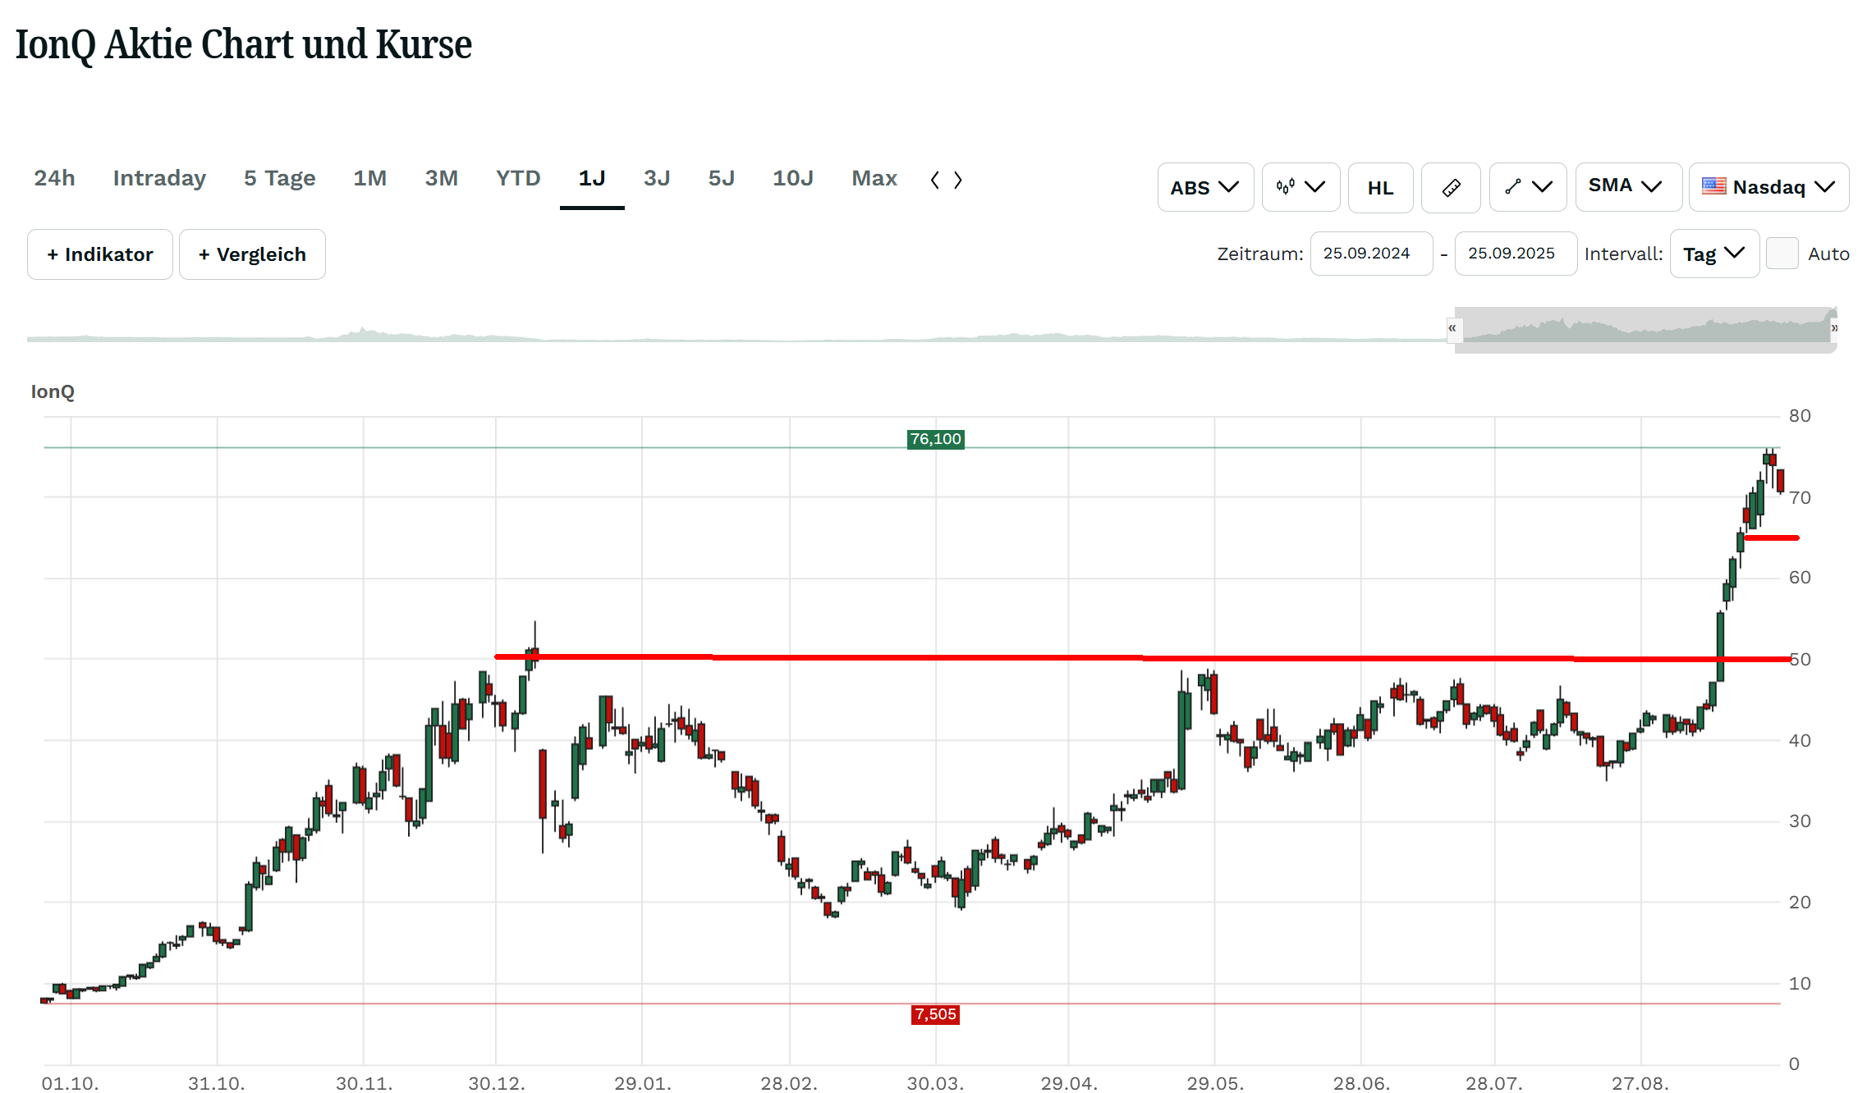
Task: Click the IonQ series label
Action: 53,391
